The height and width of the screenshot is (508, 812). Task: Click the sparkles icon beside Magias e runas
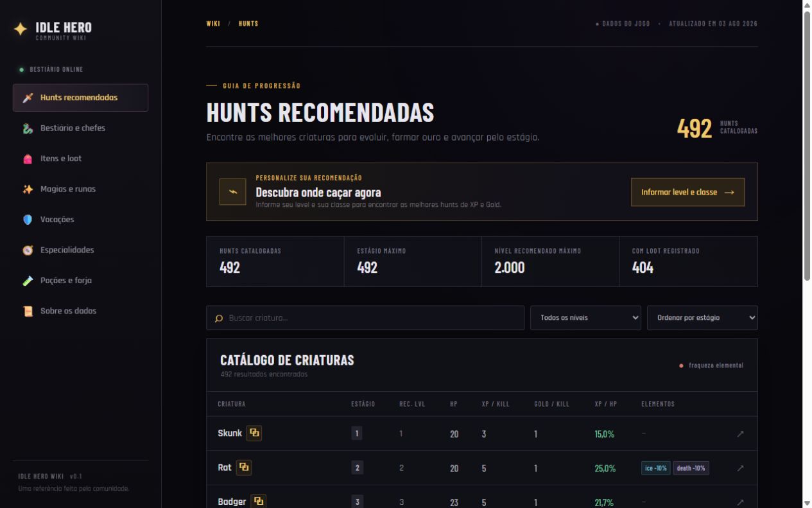click(x=28, y=189)
